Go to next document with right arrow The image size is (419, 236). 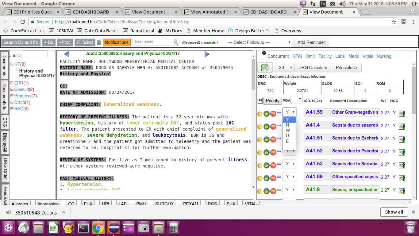[x=207, y=54]
